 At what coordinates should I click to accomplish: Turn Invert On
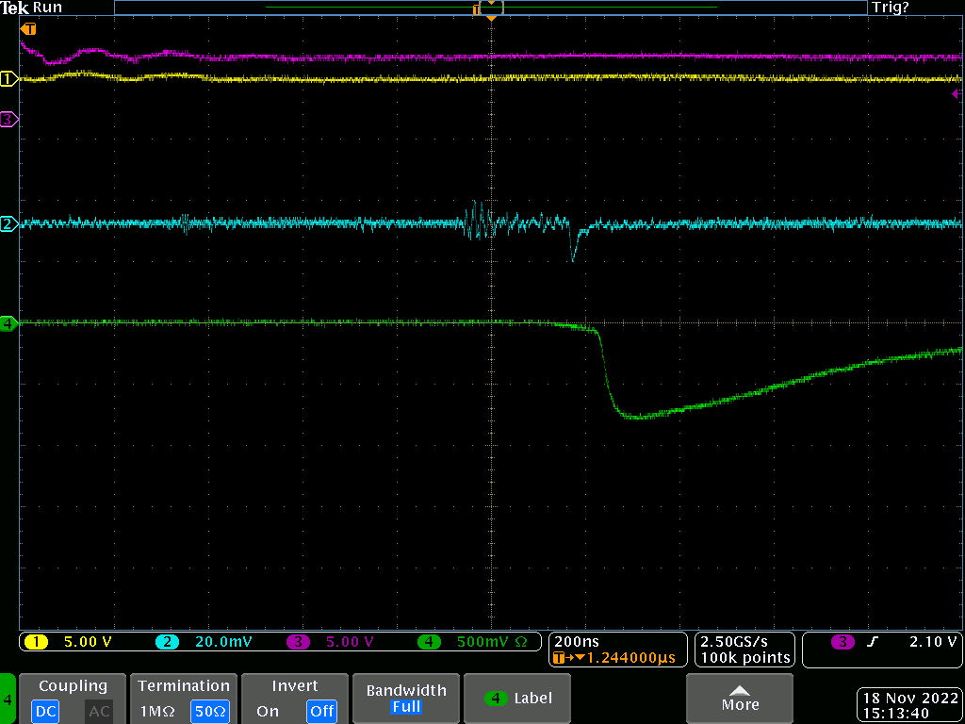(268, 711)
